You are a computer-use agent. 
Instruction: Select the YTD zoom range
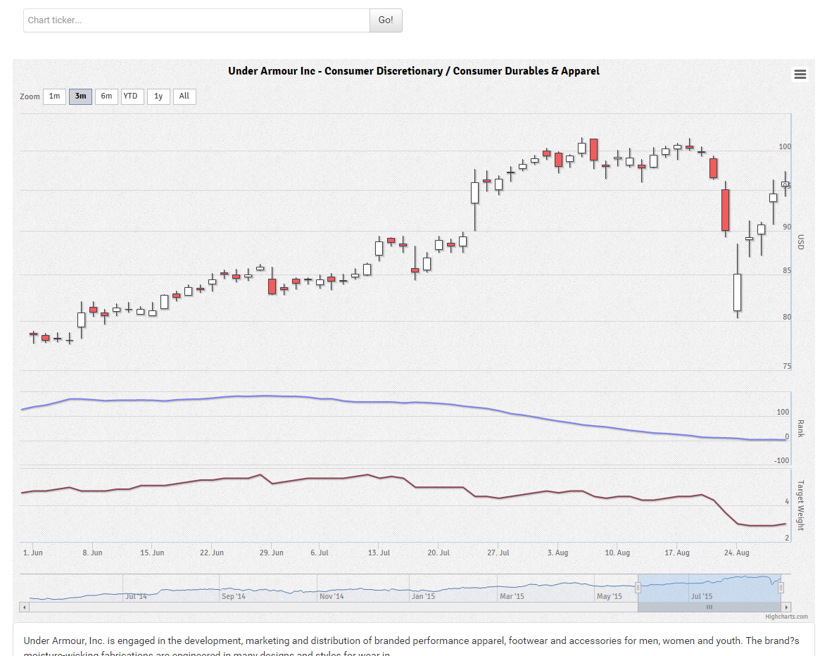tap(131, 96)
